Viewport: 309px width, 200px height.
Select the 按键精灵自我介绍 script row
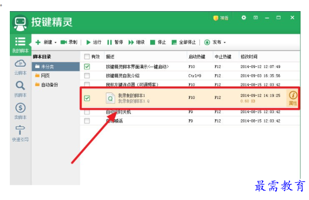tap(190, 76)
